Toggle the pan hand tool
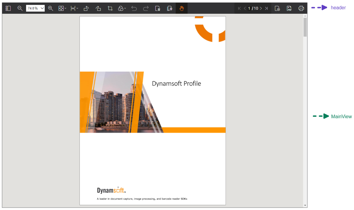This screenshot has height=210, width=354. point(181,8)
